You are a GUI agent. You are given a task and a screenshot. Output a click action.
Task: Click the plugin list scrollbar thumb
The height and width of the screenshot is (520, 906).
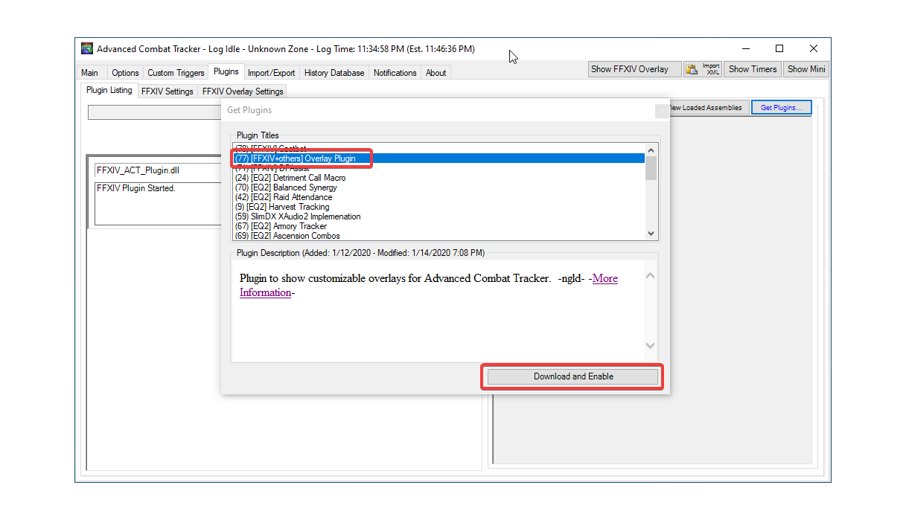pos(651,168)
